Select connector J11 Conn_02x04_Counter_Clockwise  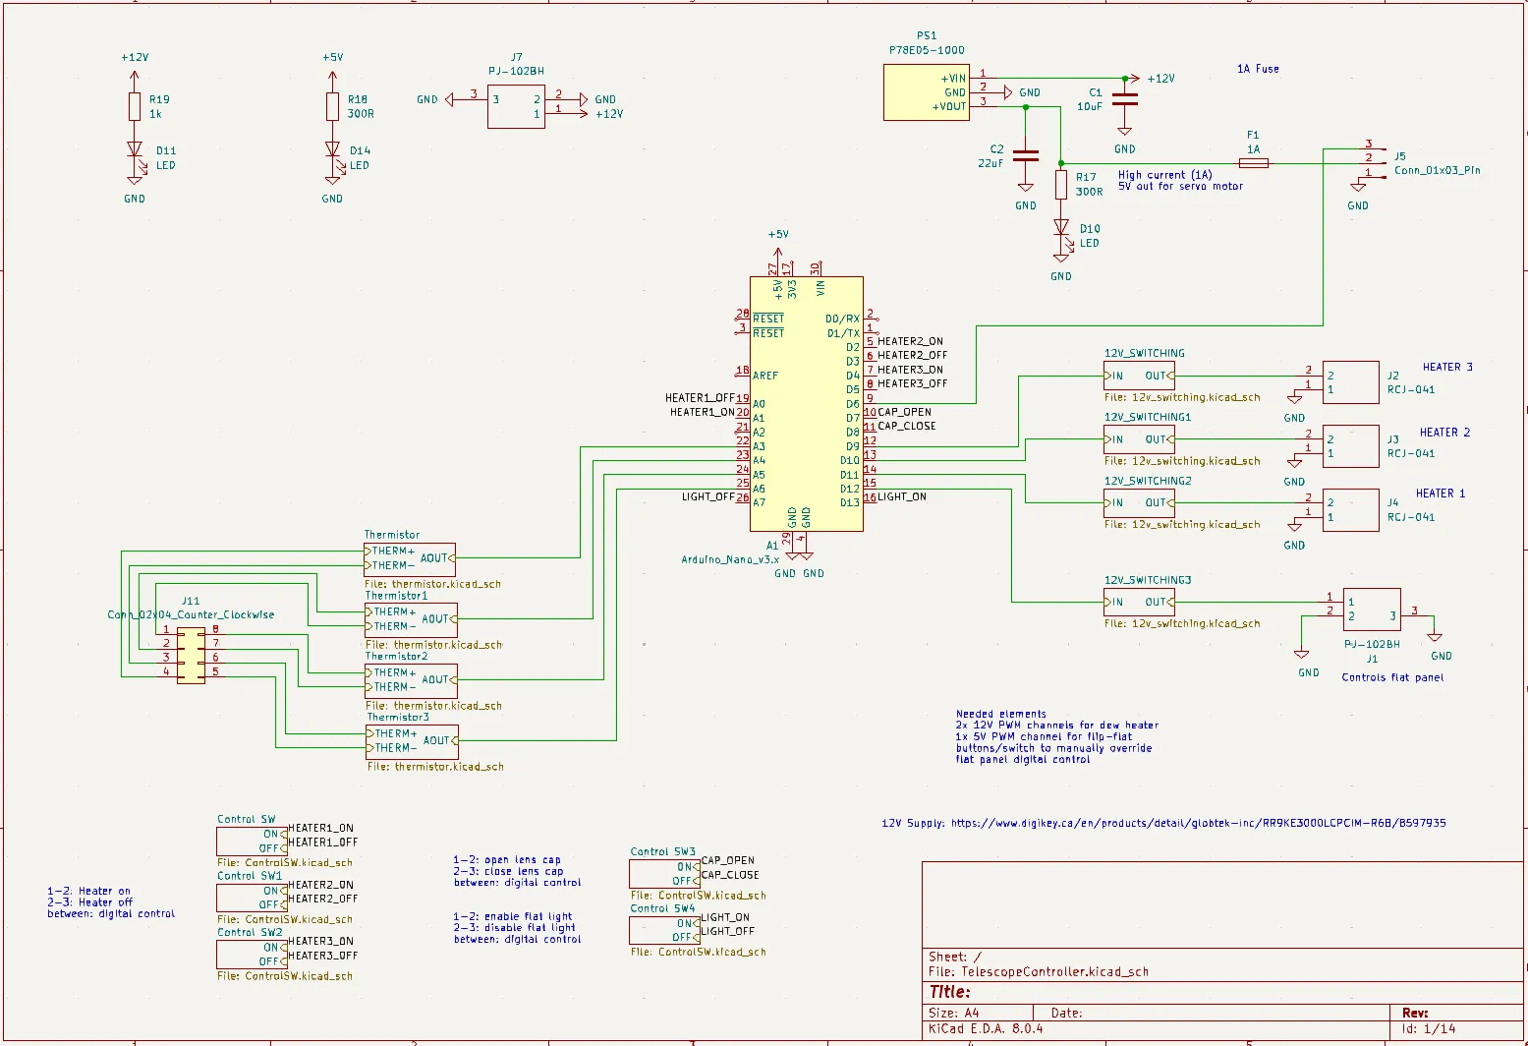click(191, 657)
